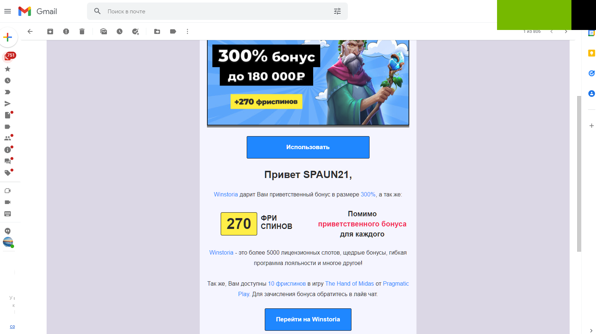Toggle the main menu hamburger
596x334 pixels.
point(8,11)
